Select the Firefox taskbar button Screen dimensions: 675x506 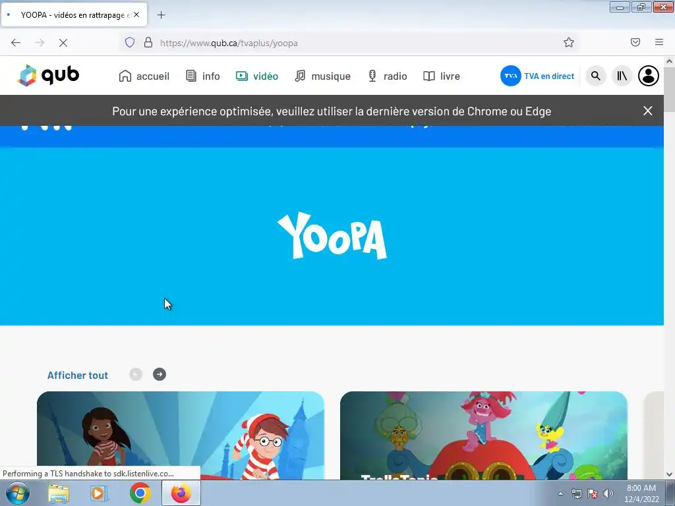(181, 493)
